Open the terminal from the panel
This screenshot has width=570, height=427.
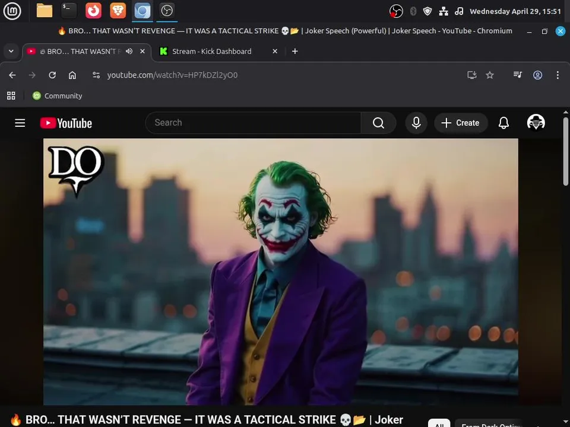[69, 11]
